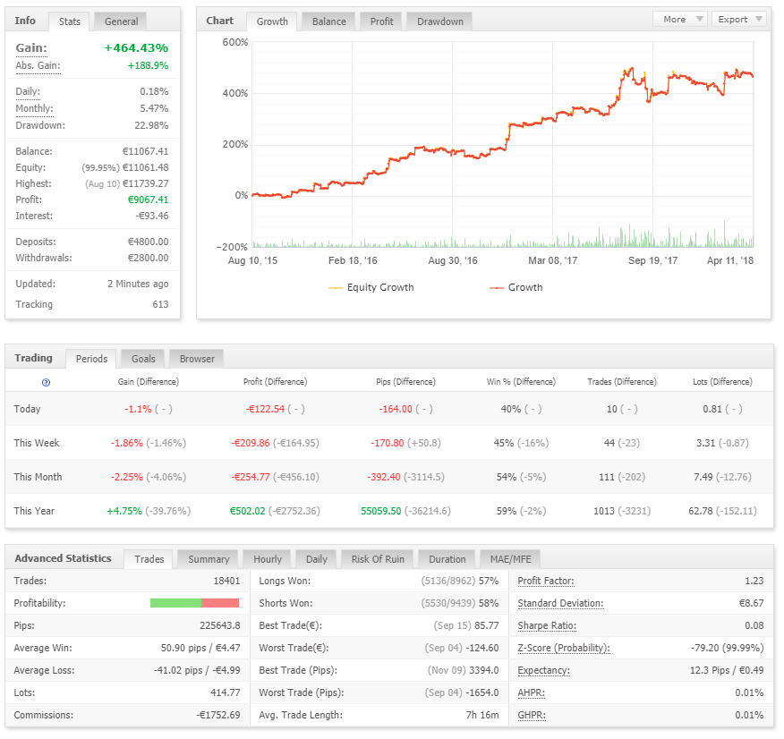Image resolution: width=784 pixels, height=739 pixels.
Task: Click the blue help question mark icon
Action: 46,382
